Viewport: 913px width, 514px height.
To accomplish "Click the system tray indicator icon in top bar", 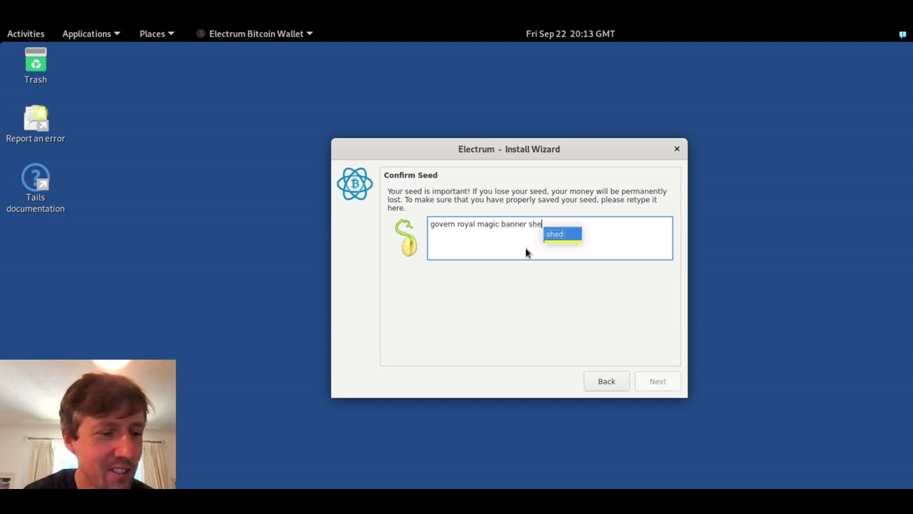I will [x=902, y=34].
